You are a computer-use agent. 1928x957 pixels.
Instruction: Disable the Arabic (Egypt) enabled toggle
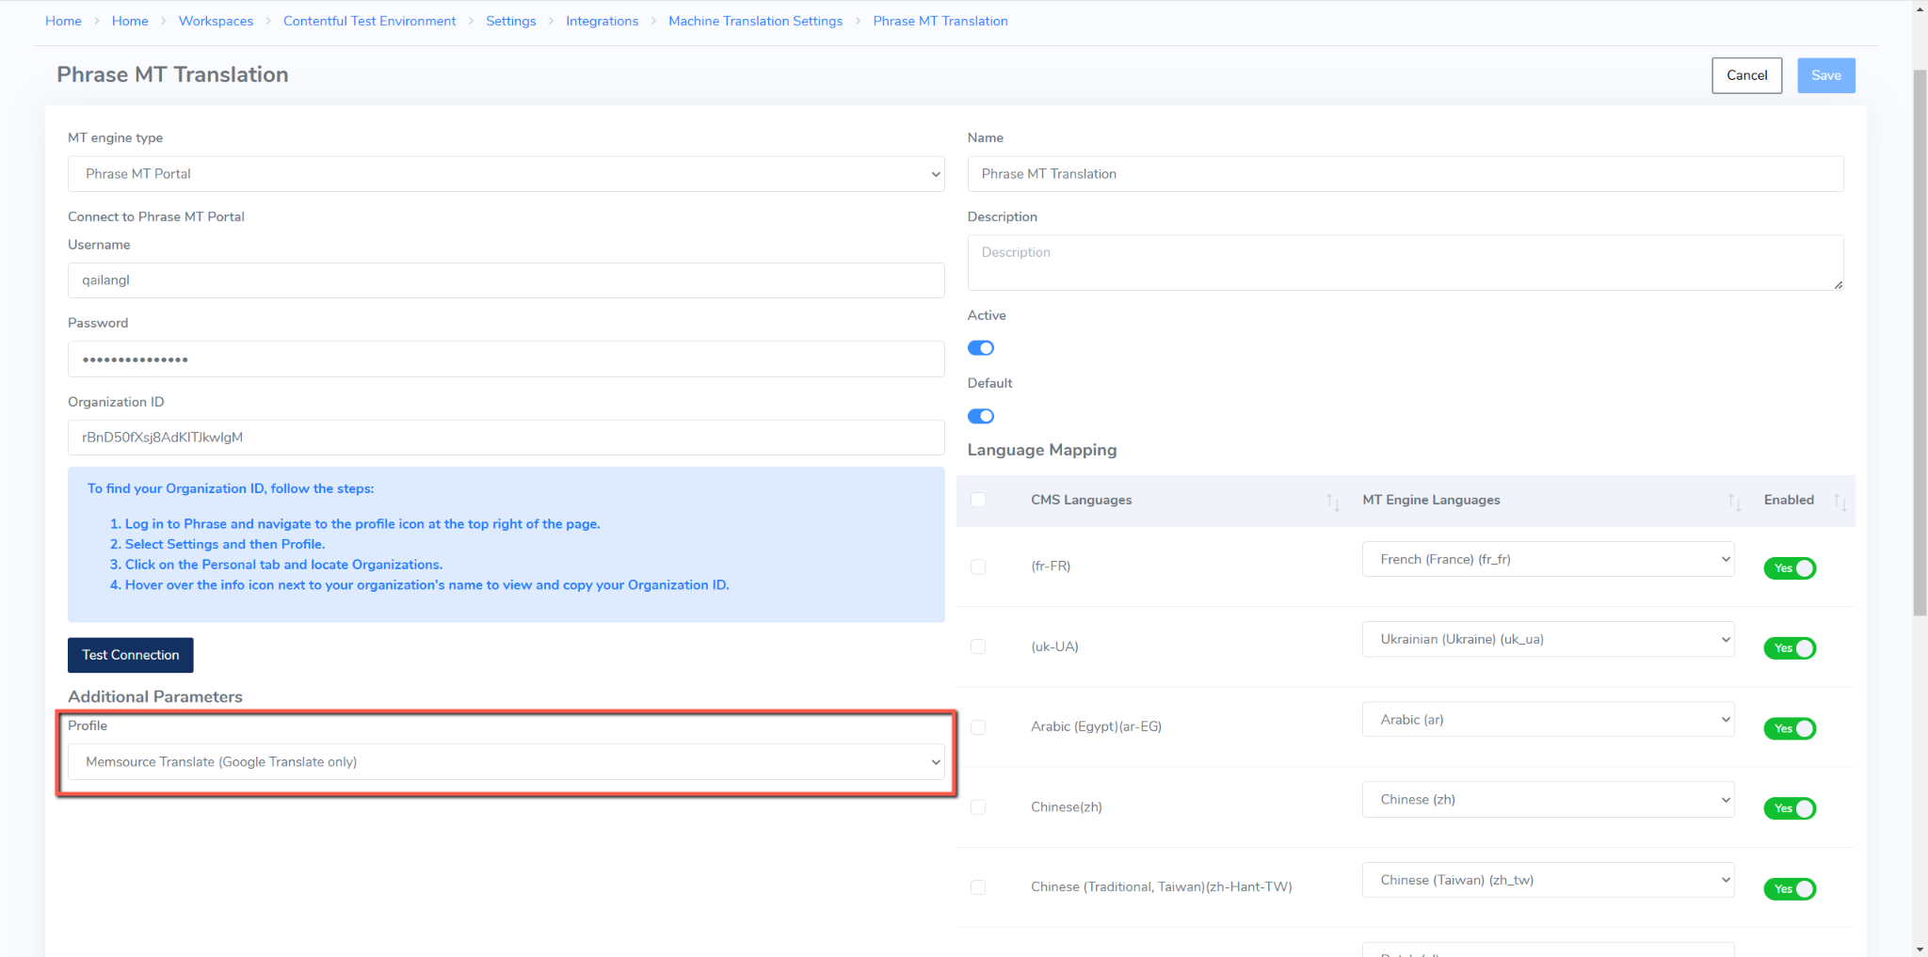coord(1790,728)
